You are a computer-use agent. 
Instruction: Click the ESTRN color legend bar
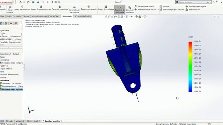click(190, 67)
